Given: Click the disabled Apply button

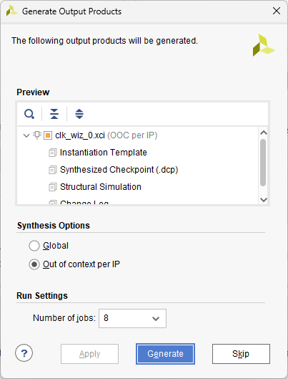Looking at the screenshot, I should coord(89,354).
